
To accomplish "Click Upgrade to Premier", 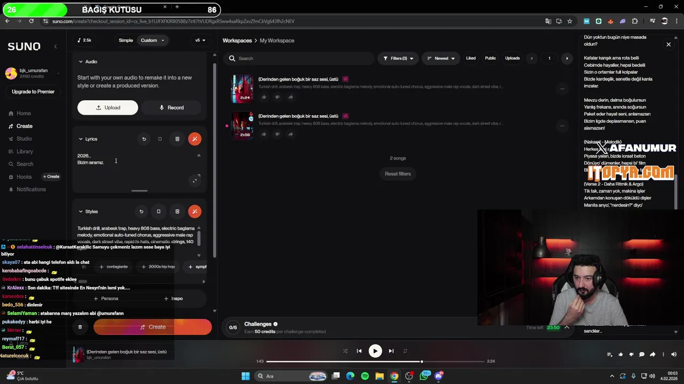I will click(x=33, y=92).
